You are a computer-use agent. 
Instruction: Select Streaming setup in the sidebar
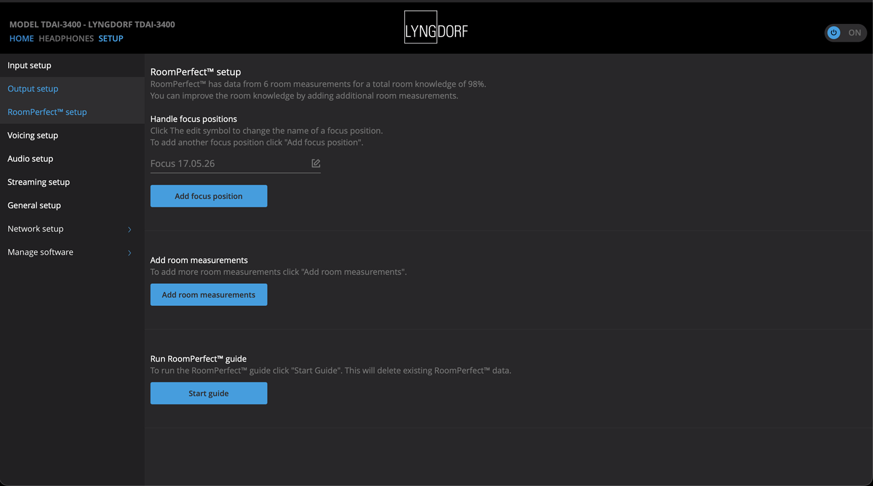(72, 182)
